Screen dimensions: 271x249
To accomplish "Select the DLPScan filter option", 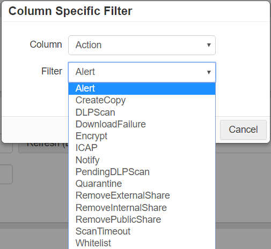I will coord(142,112).
